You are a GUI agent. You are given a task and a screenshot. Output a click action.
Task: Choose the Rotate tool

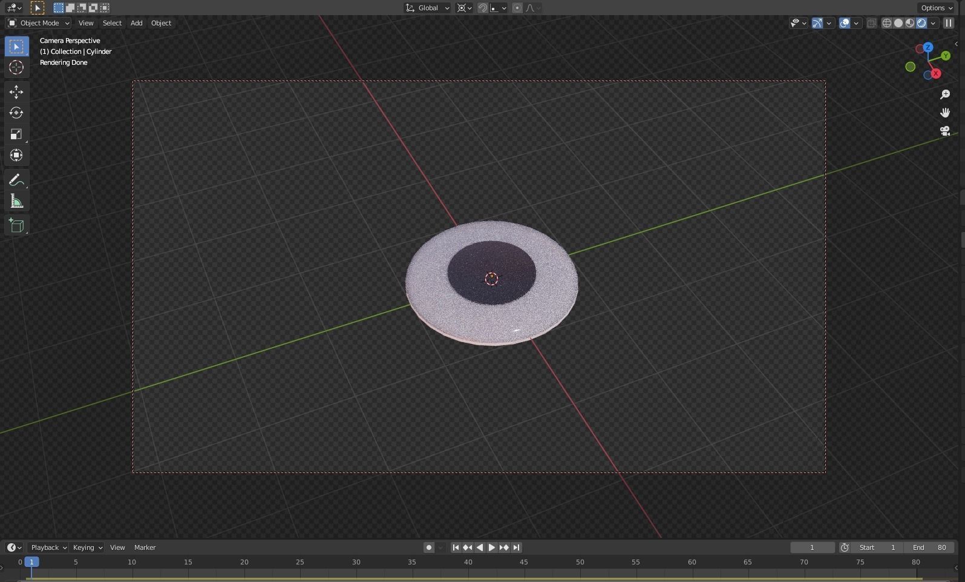[16, 113]
